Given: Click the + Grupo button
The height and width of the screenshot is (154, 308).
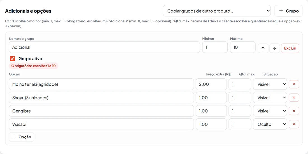Looking at the screenshot, I should coord(289,11).
